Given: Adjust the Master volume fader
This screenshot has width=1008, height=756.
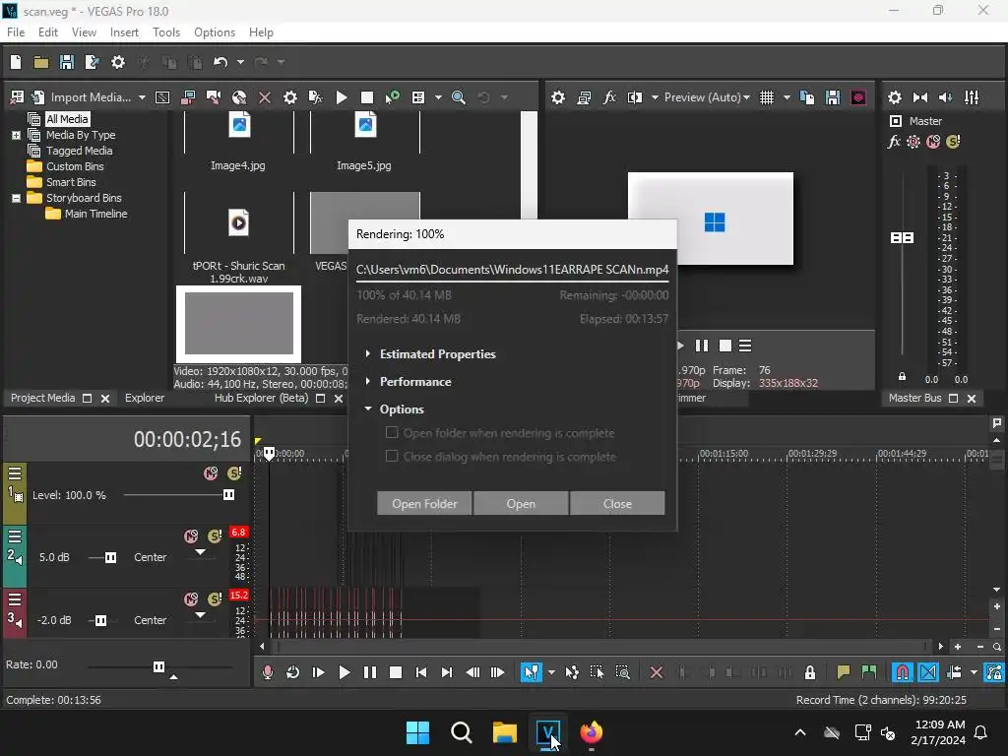Looking at the screenshot, I should (x=902, y=238).
